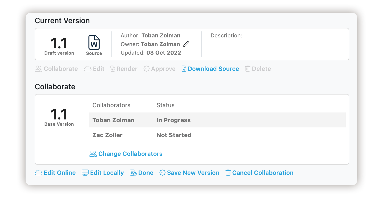Click the pencil icon to edit the owner
Image resolution: width=383 pixels, height=198 pixels.
(x=186, y=44)
